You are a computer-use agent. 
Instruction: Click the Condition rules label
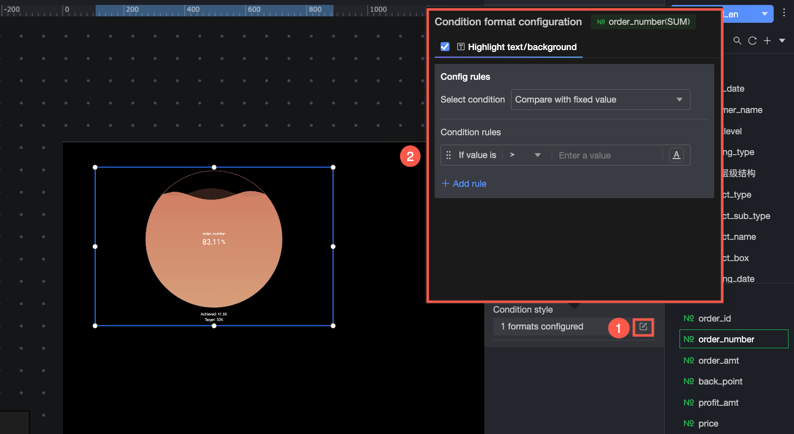point(471,132)
